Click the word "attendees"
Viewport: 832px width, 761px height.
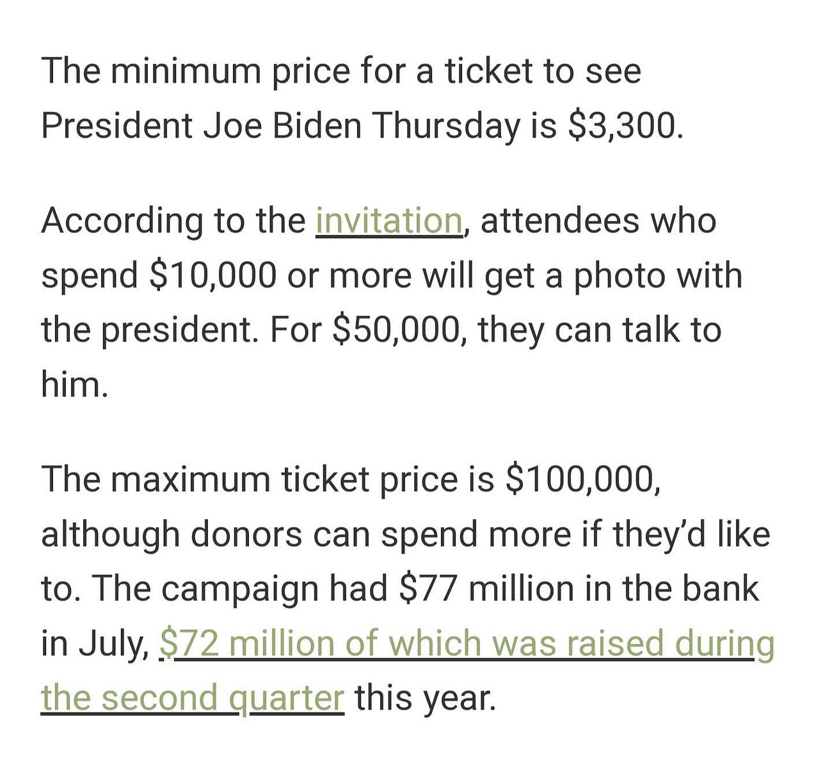[x=559, y=221]
